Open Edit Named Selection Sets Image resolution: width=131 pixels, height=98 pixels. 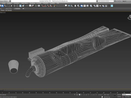[x=54, y=6]
